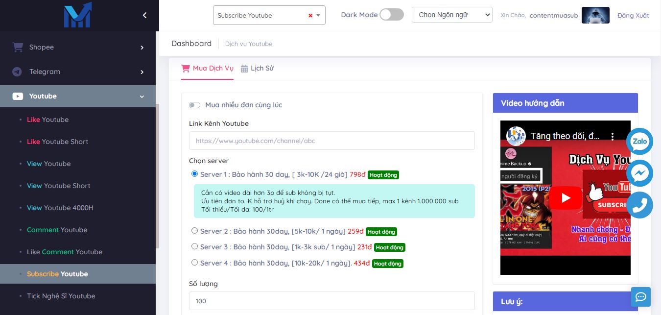Open the live chat bubble button
The height and width of the screenshot is (315, 661).
coord(641,296)
